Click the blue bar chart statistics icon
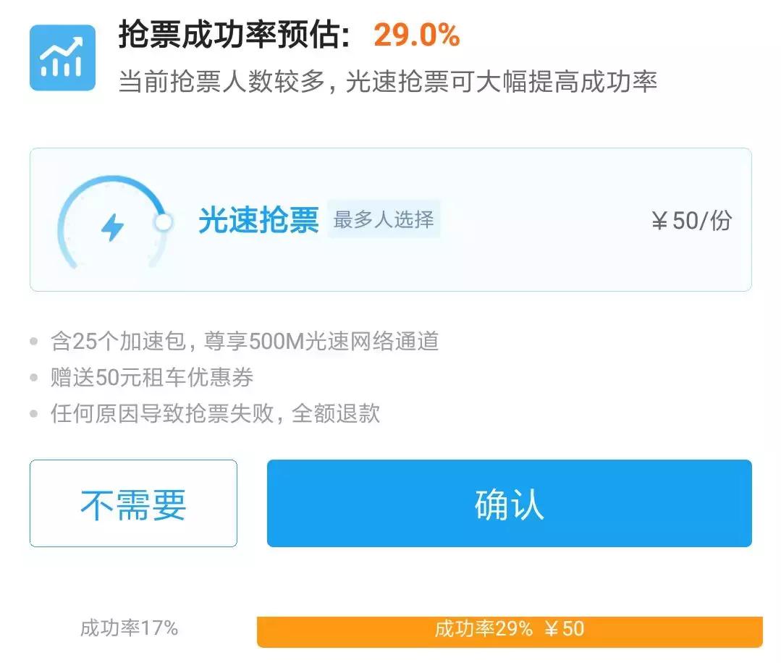The image size is (781, 663). pos(62,56)
